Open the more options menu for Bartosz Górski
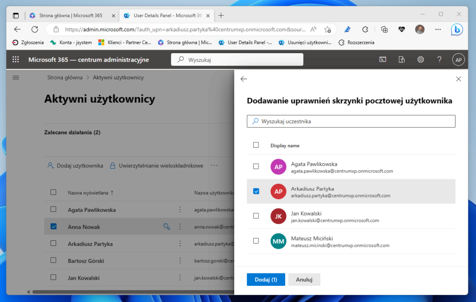 click(x=180, y=261)
